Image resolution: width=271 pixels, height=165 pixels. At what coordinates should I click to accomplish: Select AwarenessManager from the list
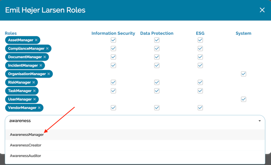point(27,135)
